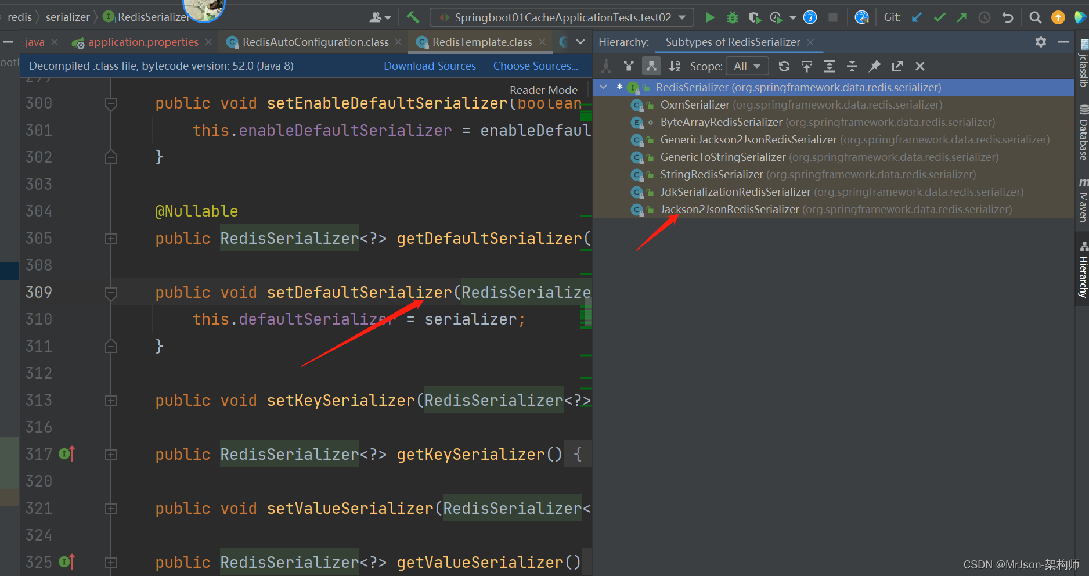Click Choose Sources... link
The width and height of the screenshot is (1089, 576).
(536, 66)
